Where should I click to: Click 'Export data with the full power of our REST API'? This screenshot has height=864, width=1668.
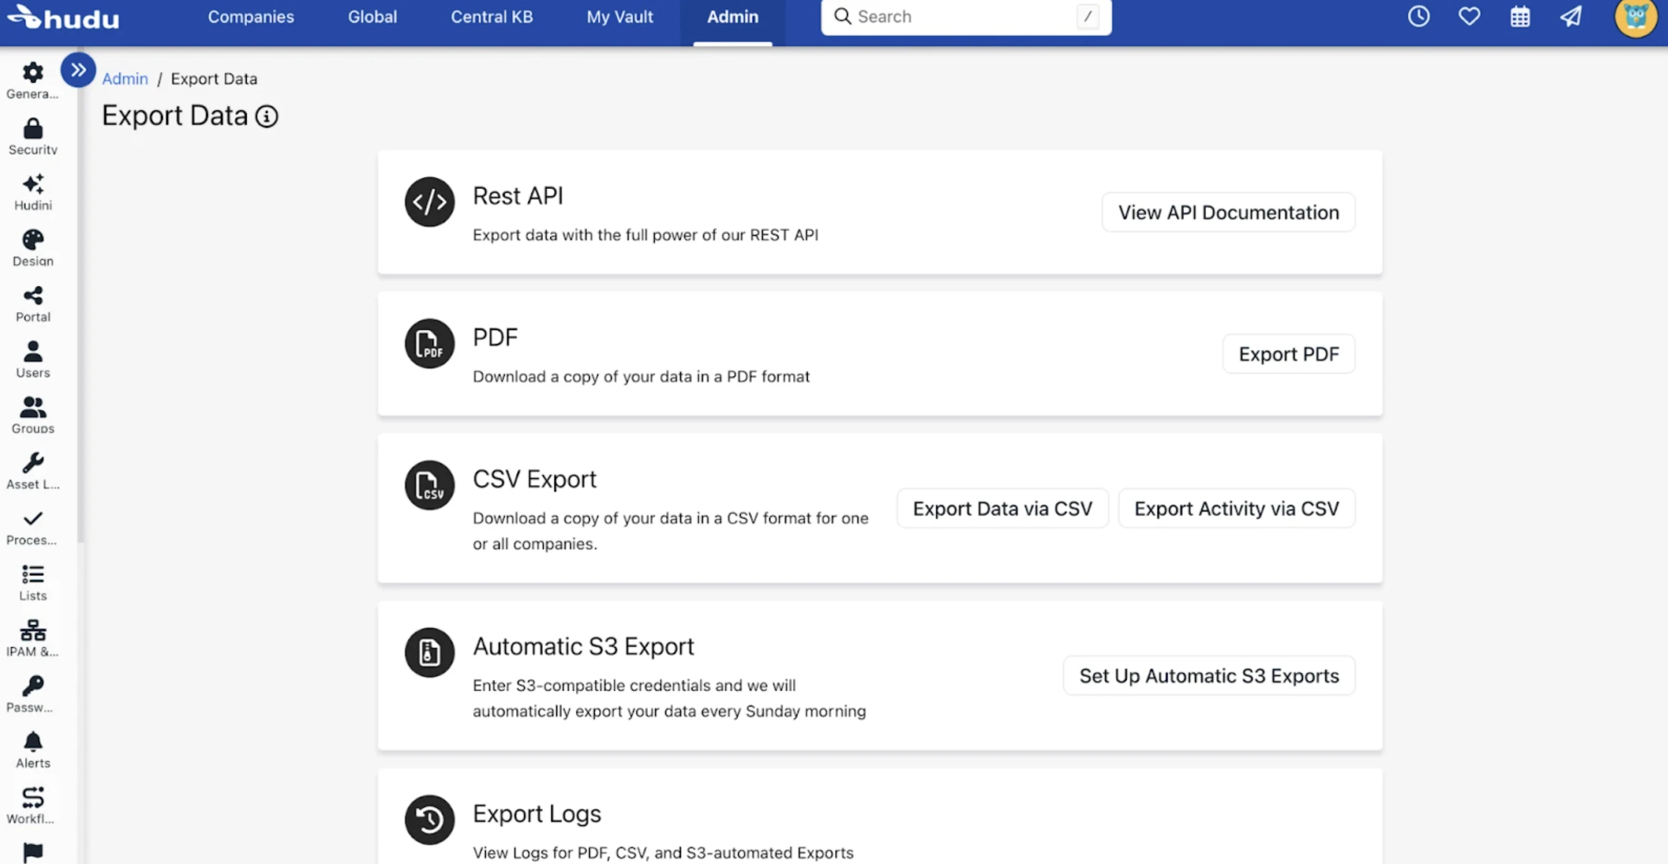pos(646,235)
